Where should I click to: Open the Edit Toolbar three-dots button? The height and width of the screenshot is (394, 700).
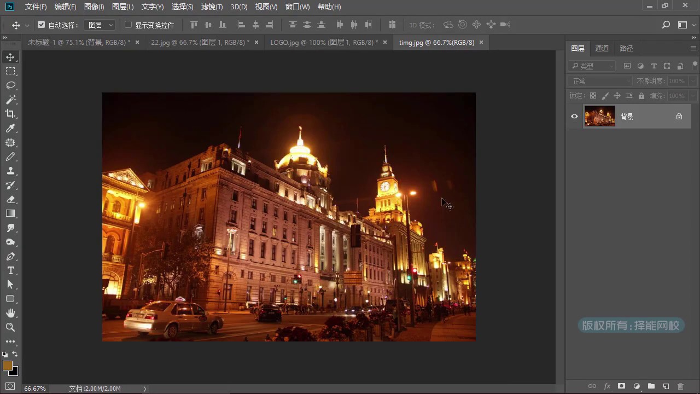(10, 341)
